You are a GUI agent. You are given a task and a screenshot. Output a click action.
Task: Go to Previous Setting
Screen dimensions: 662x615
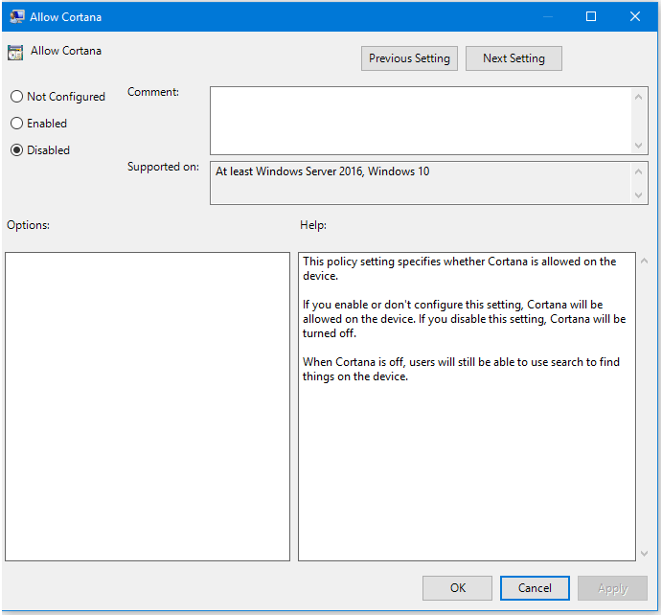409,58
